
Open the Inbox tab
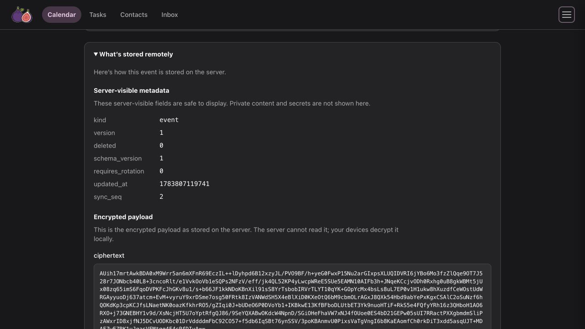(170, 15)
